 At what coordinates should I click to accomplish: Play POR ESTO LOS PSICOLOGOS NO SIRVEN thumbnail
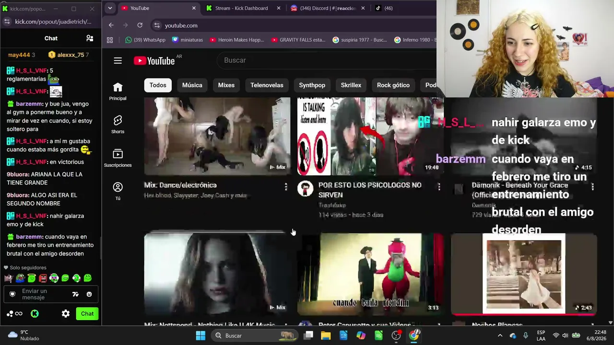370,136
